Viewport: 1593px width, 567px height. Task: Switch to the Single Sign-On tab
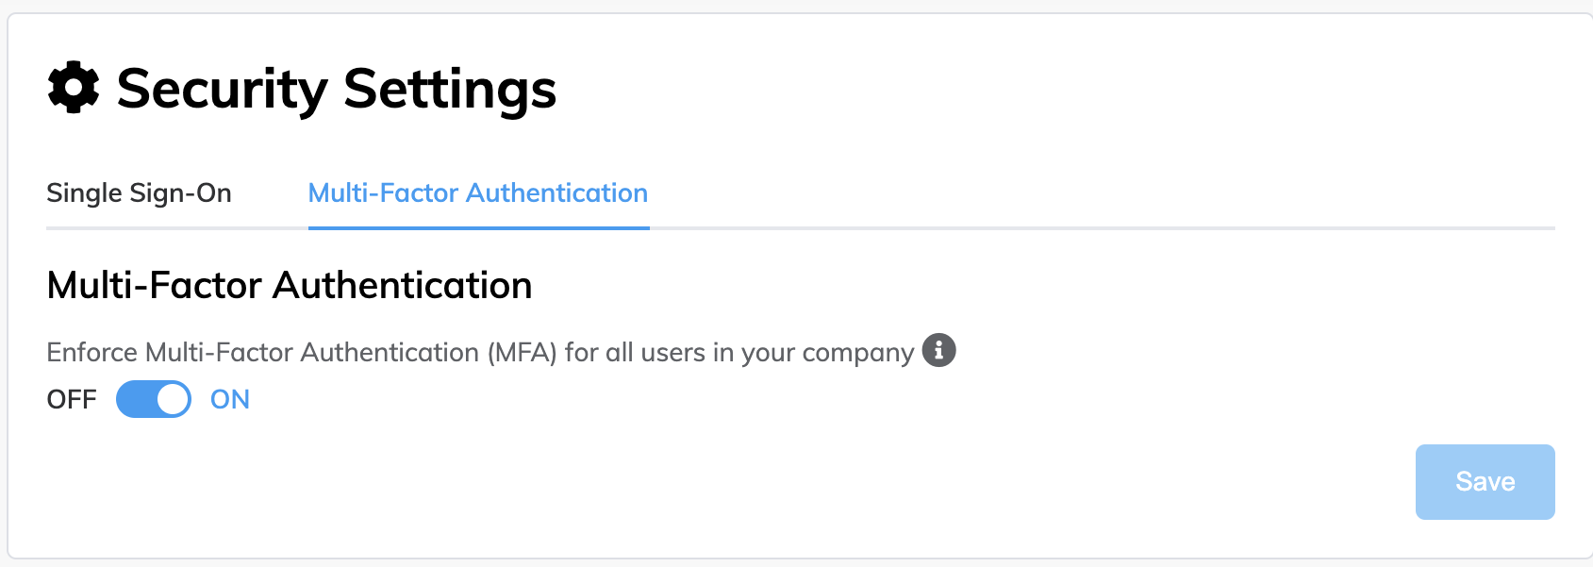139,192
